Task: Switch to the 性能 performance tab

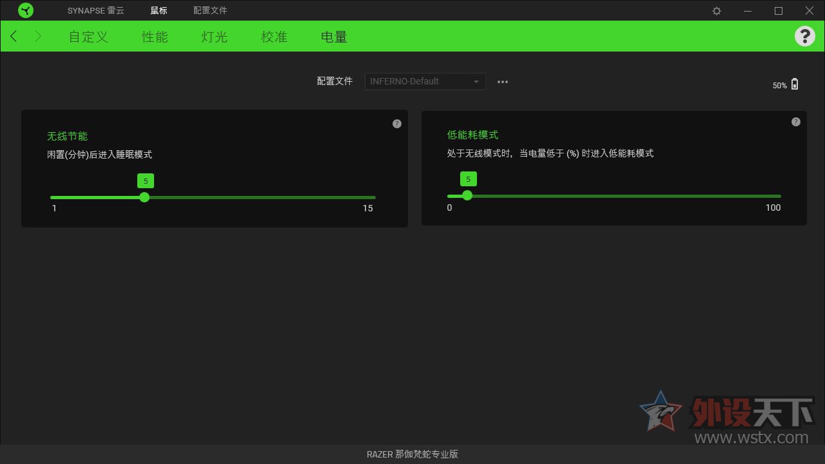Action: [x=154, y=37]
